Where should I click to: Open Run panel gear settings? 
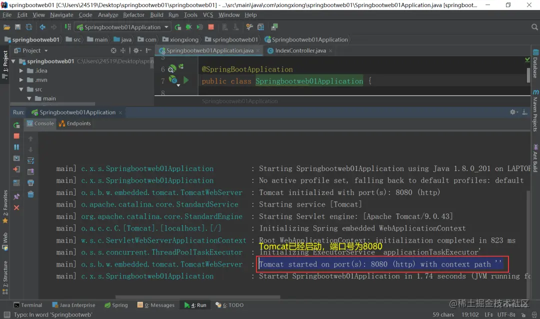514,112
